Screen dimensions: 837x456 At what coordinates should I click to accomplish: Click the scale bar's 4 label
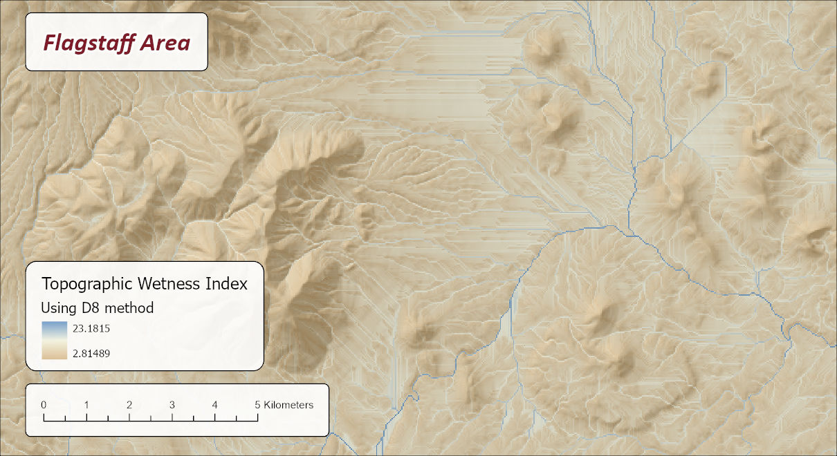[x=215, y=405]
